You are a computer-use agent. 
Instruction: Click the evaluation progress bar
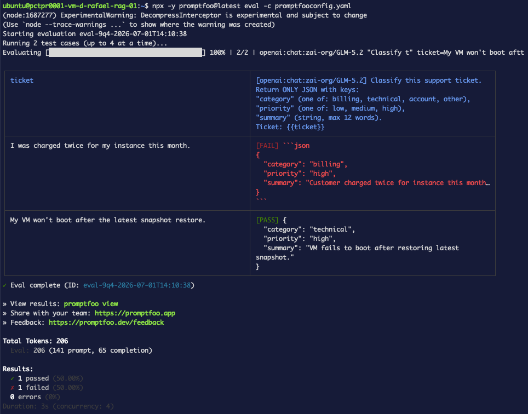click(125, 52)
